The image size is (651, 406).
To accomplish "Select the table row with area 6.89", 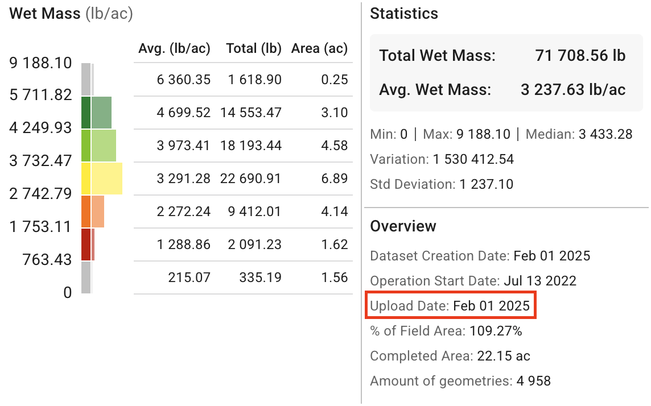I will tap(243, 179).
